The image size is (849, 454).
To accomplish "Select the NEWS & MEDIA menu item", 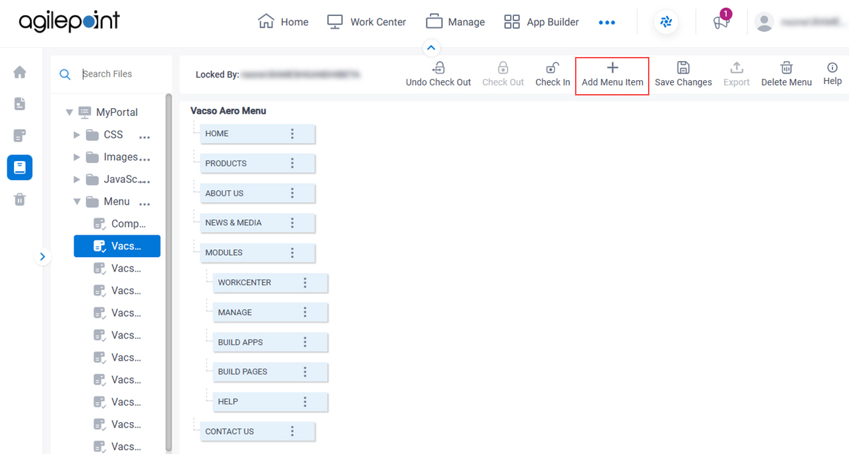I will (257, 223).
